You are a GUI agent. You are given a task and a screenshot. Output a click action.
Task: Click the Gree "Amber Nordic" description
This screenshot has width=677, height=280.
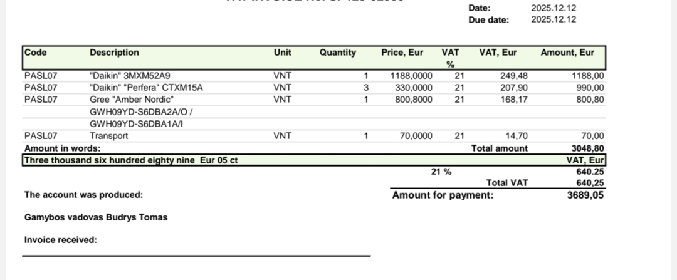(132, 100)
